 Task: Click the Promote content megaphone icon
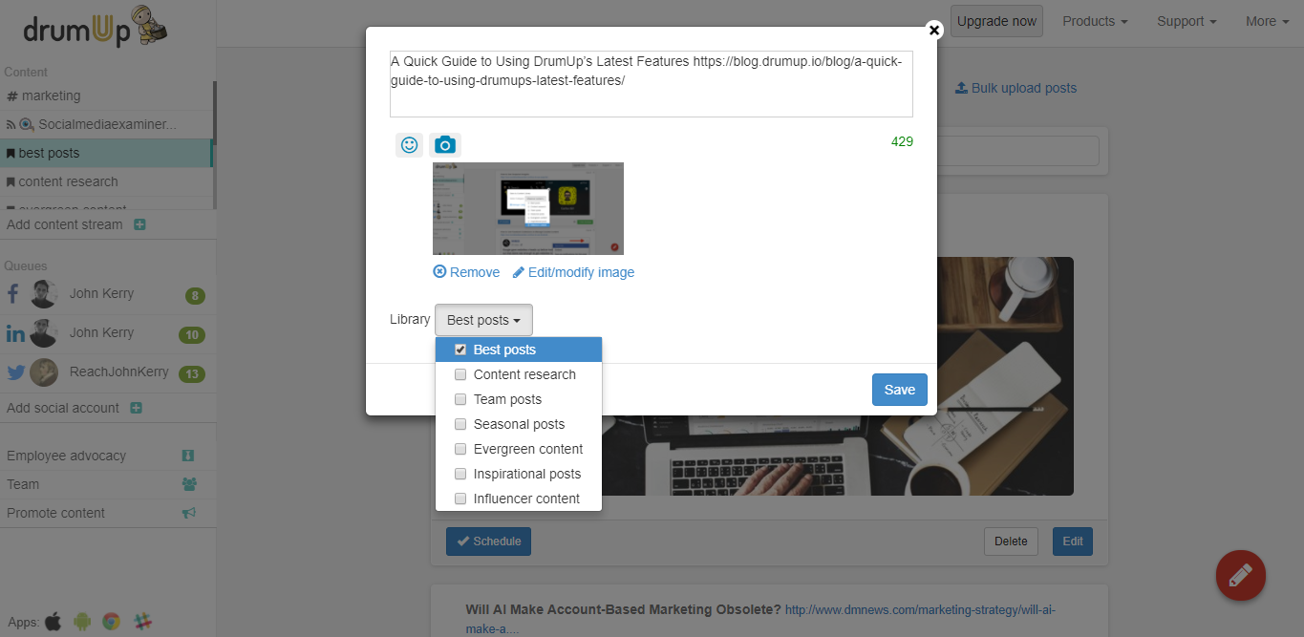[189, 513]
